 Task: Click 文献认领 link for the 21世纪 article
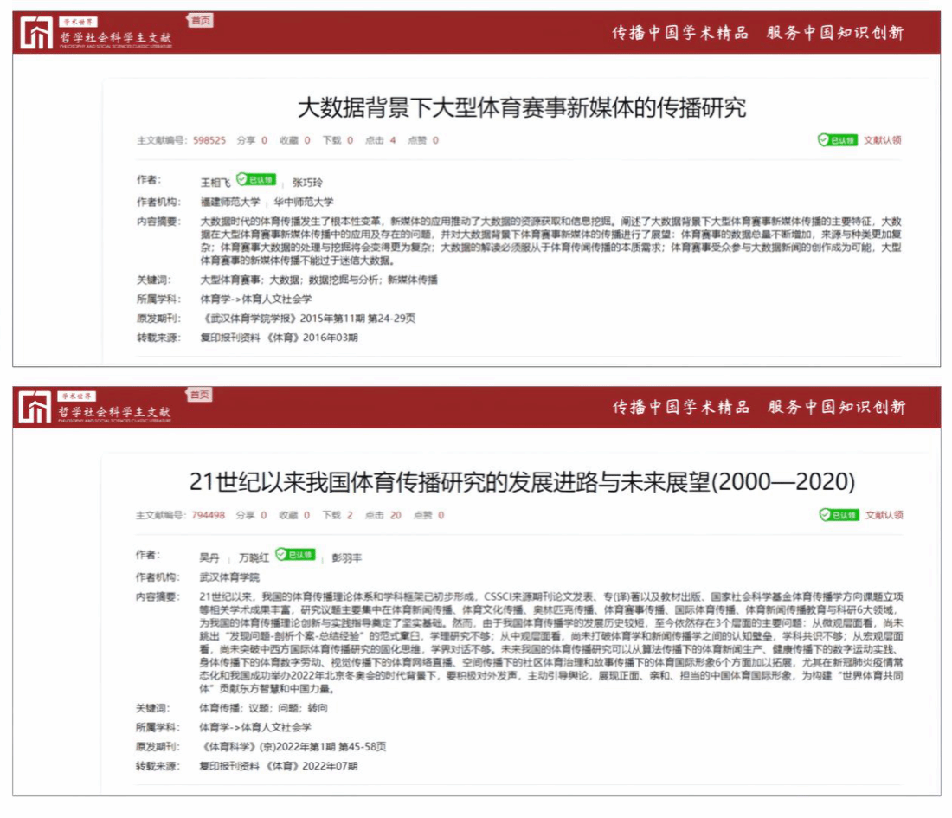pos(884,515)
